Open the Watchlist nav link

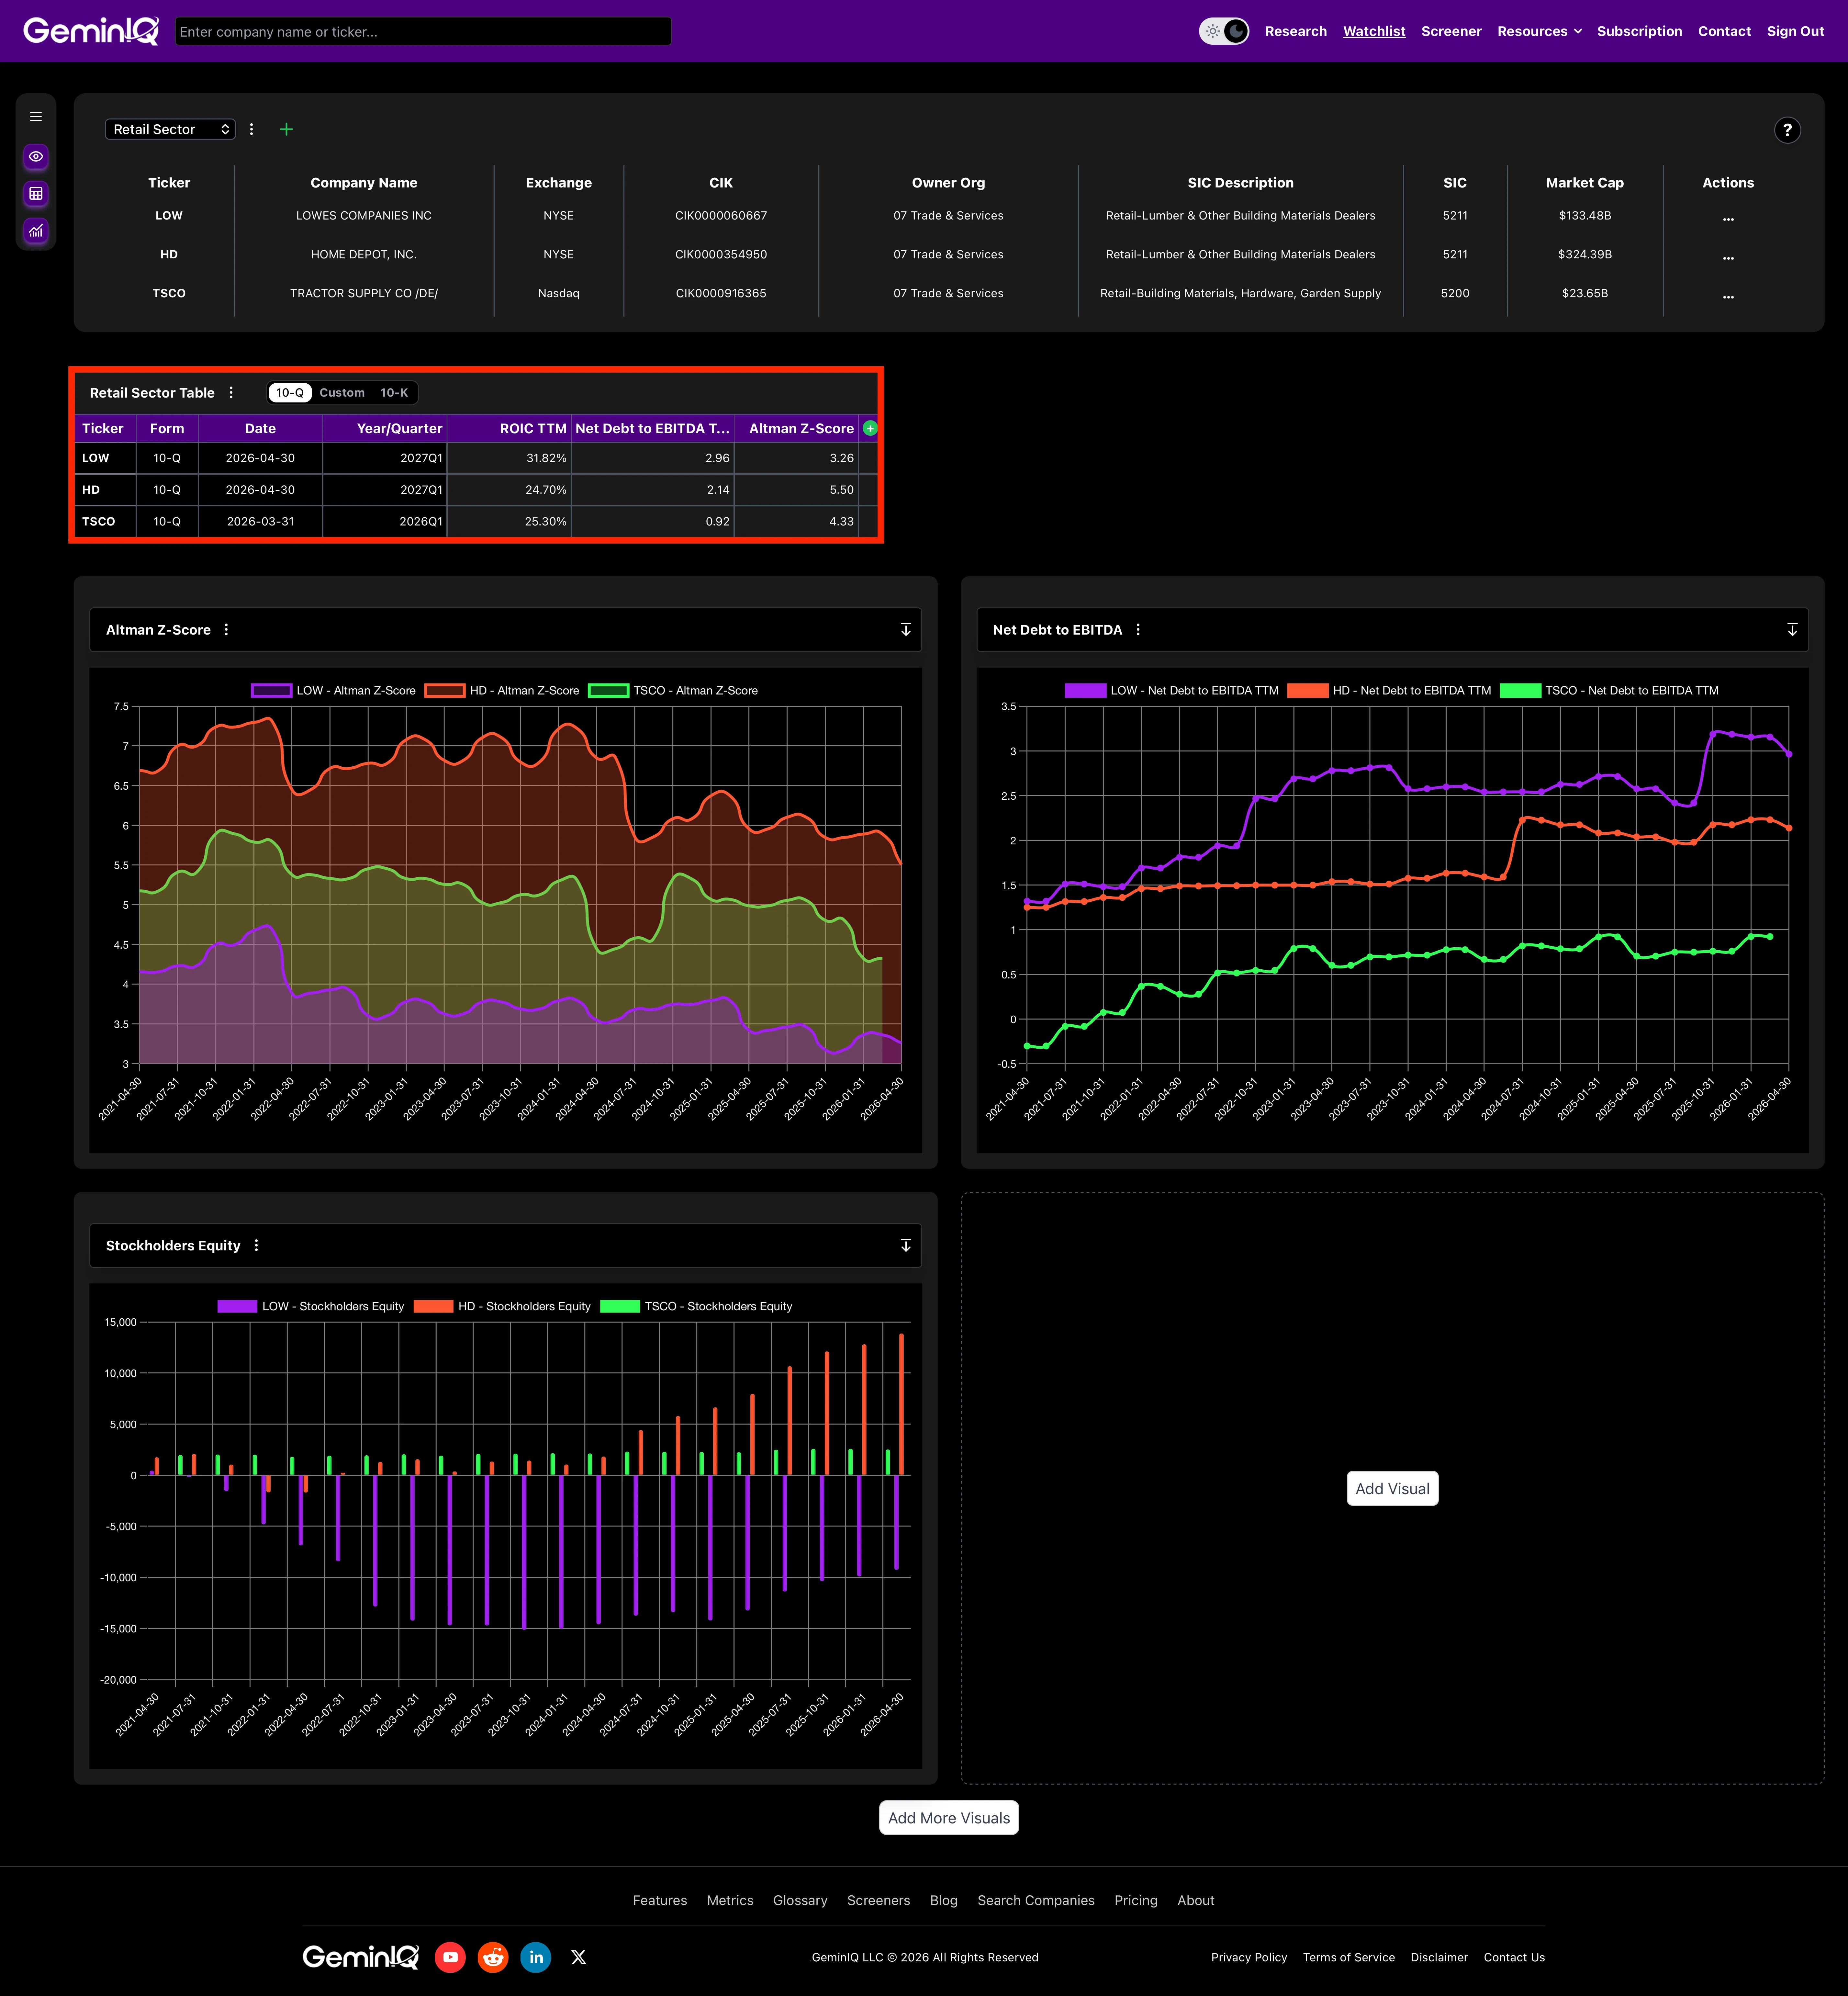coord(1374,31)
